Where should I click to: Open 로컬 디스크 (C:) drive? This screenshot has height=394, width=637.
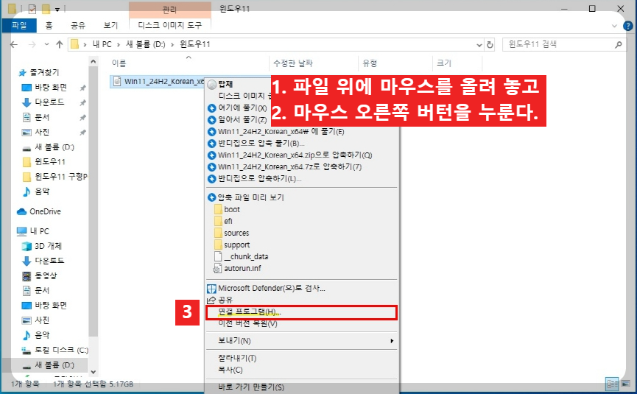point(61,350)
